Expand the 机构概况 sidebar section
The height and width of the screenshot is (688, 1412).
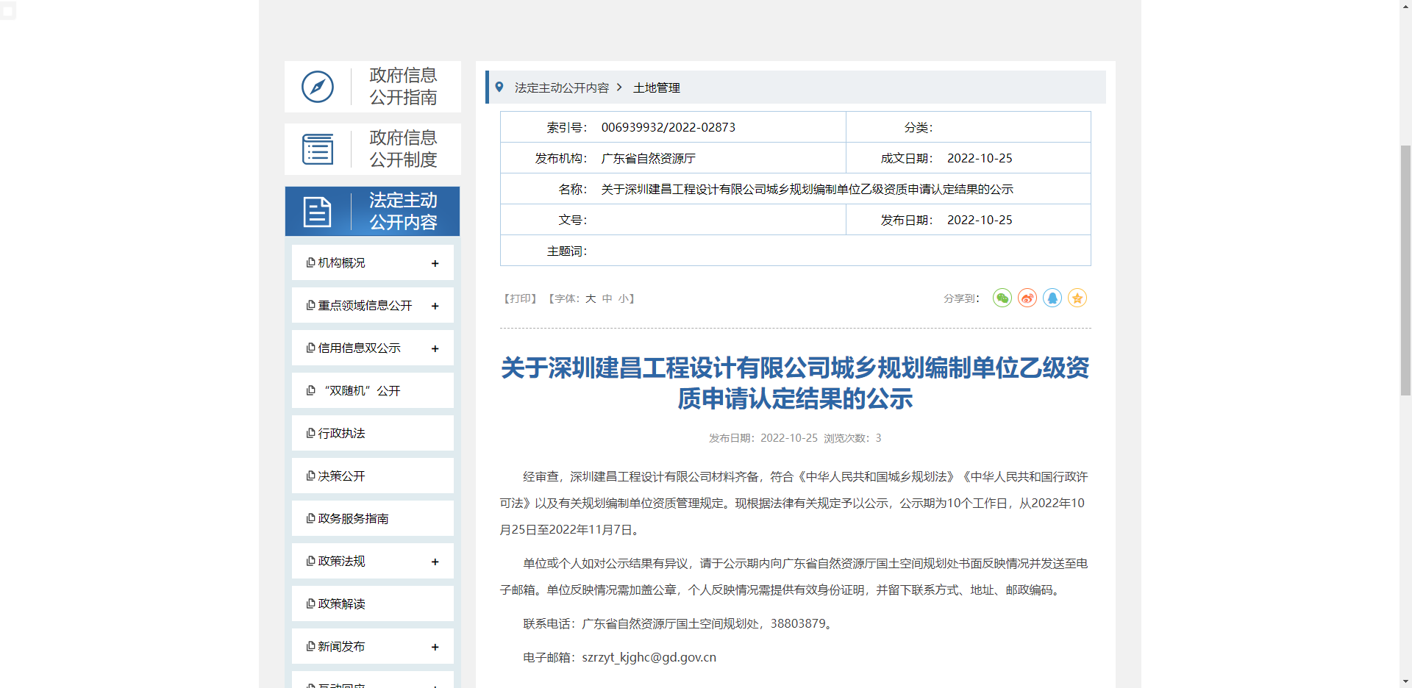(435, 262)
